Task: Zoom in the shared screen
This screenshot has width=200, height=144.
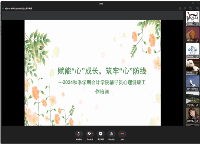Action: (185, 9)
